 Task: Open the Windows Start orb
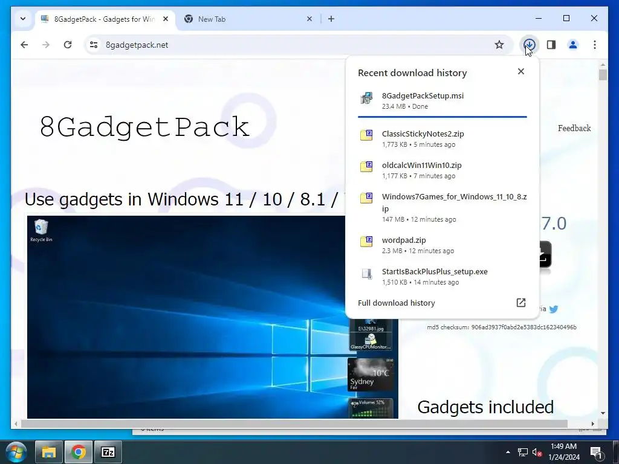(16, 452)
